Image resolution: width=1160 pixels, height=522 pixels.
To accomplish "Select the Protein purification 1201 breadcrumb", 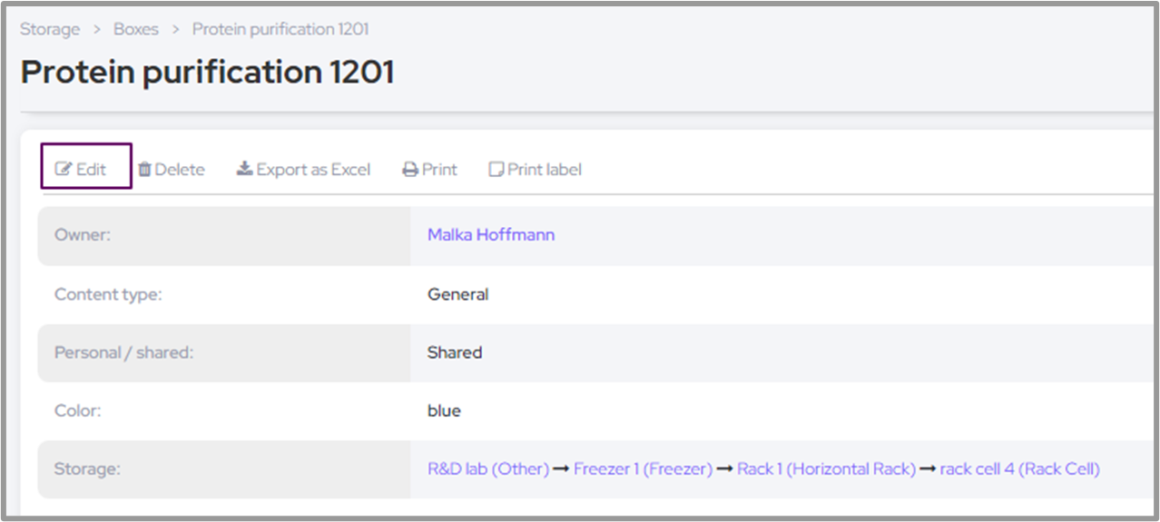I will pos(280,29).
